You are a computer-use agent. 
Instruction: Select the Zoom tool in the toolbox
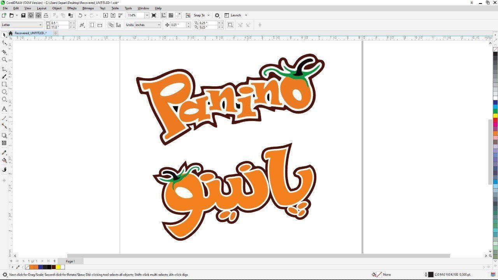click(4, 59)
